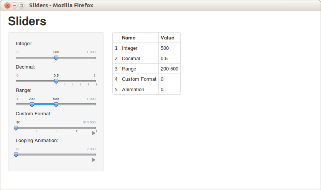Click the Integer value cell showing 500
Image resolution: width=321 pixels, height=190 pixels.
click(x=170, y=48)
